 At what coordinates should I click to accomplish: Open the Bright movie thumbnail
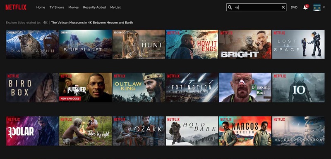coord(245,44)
